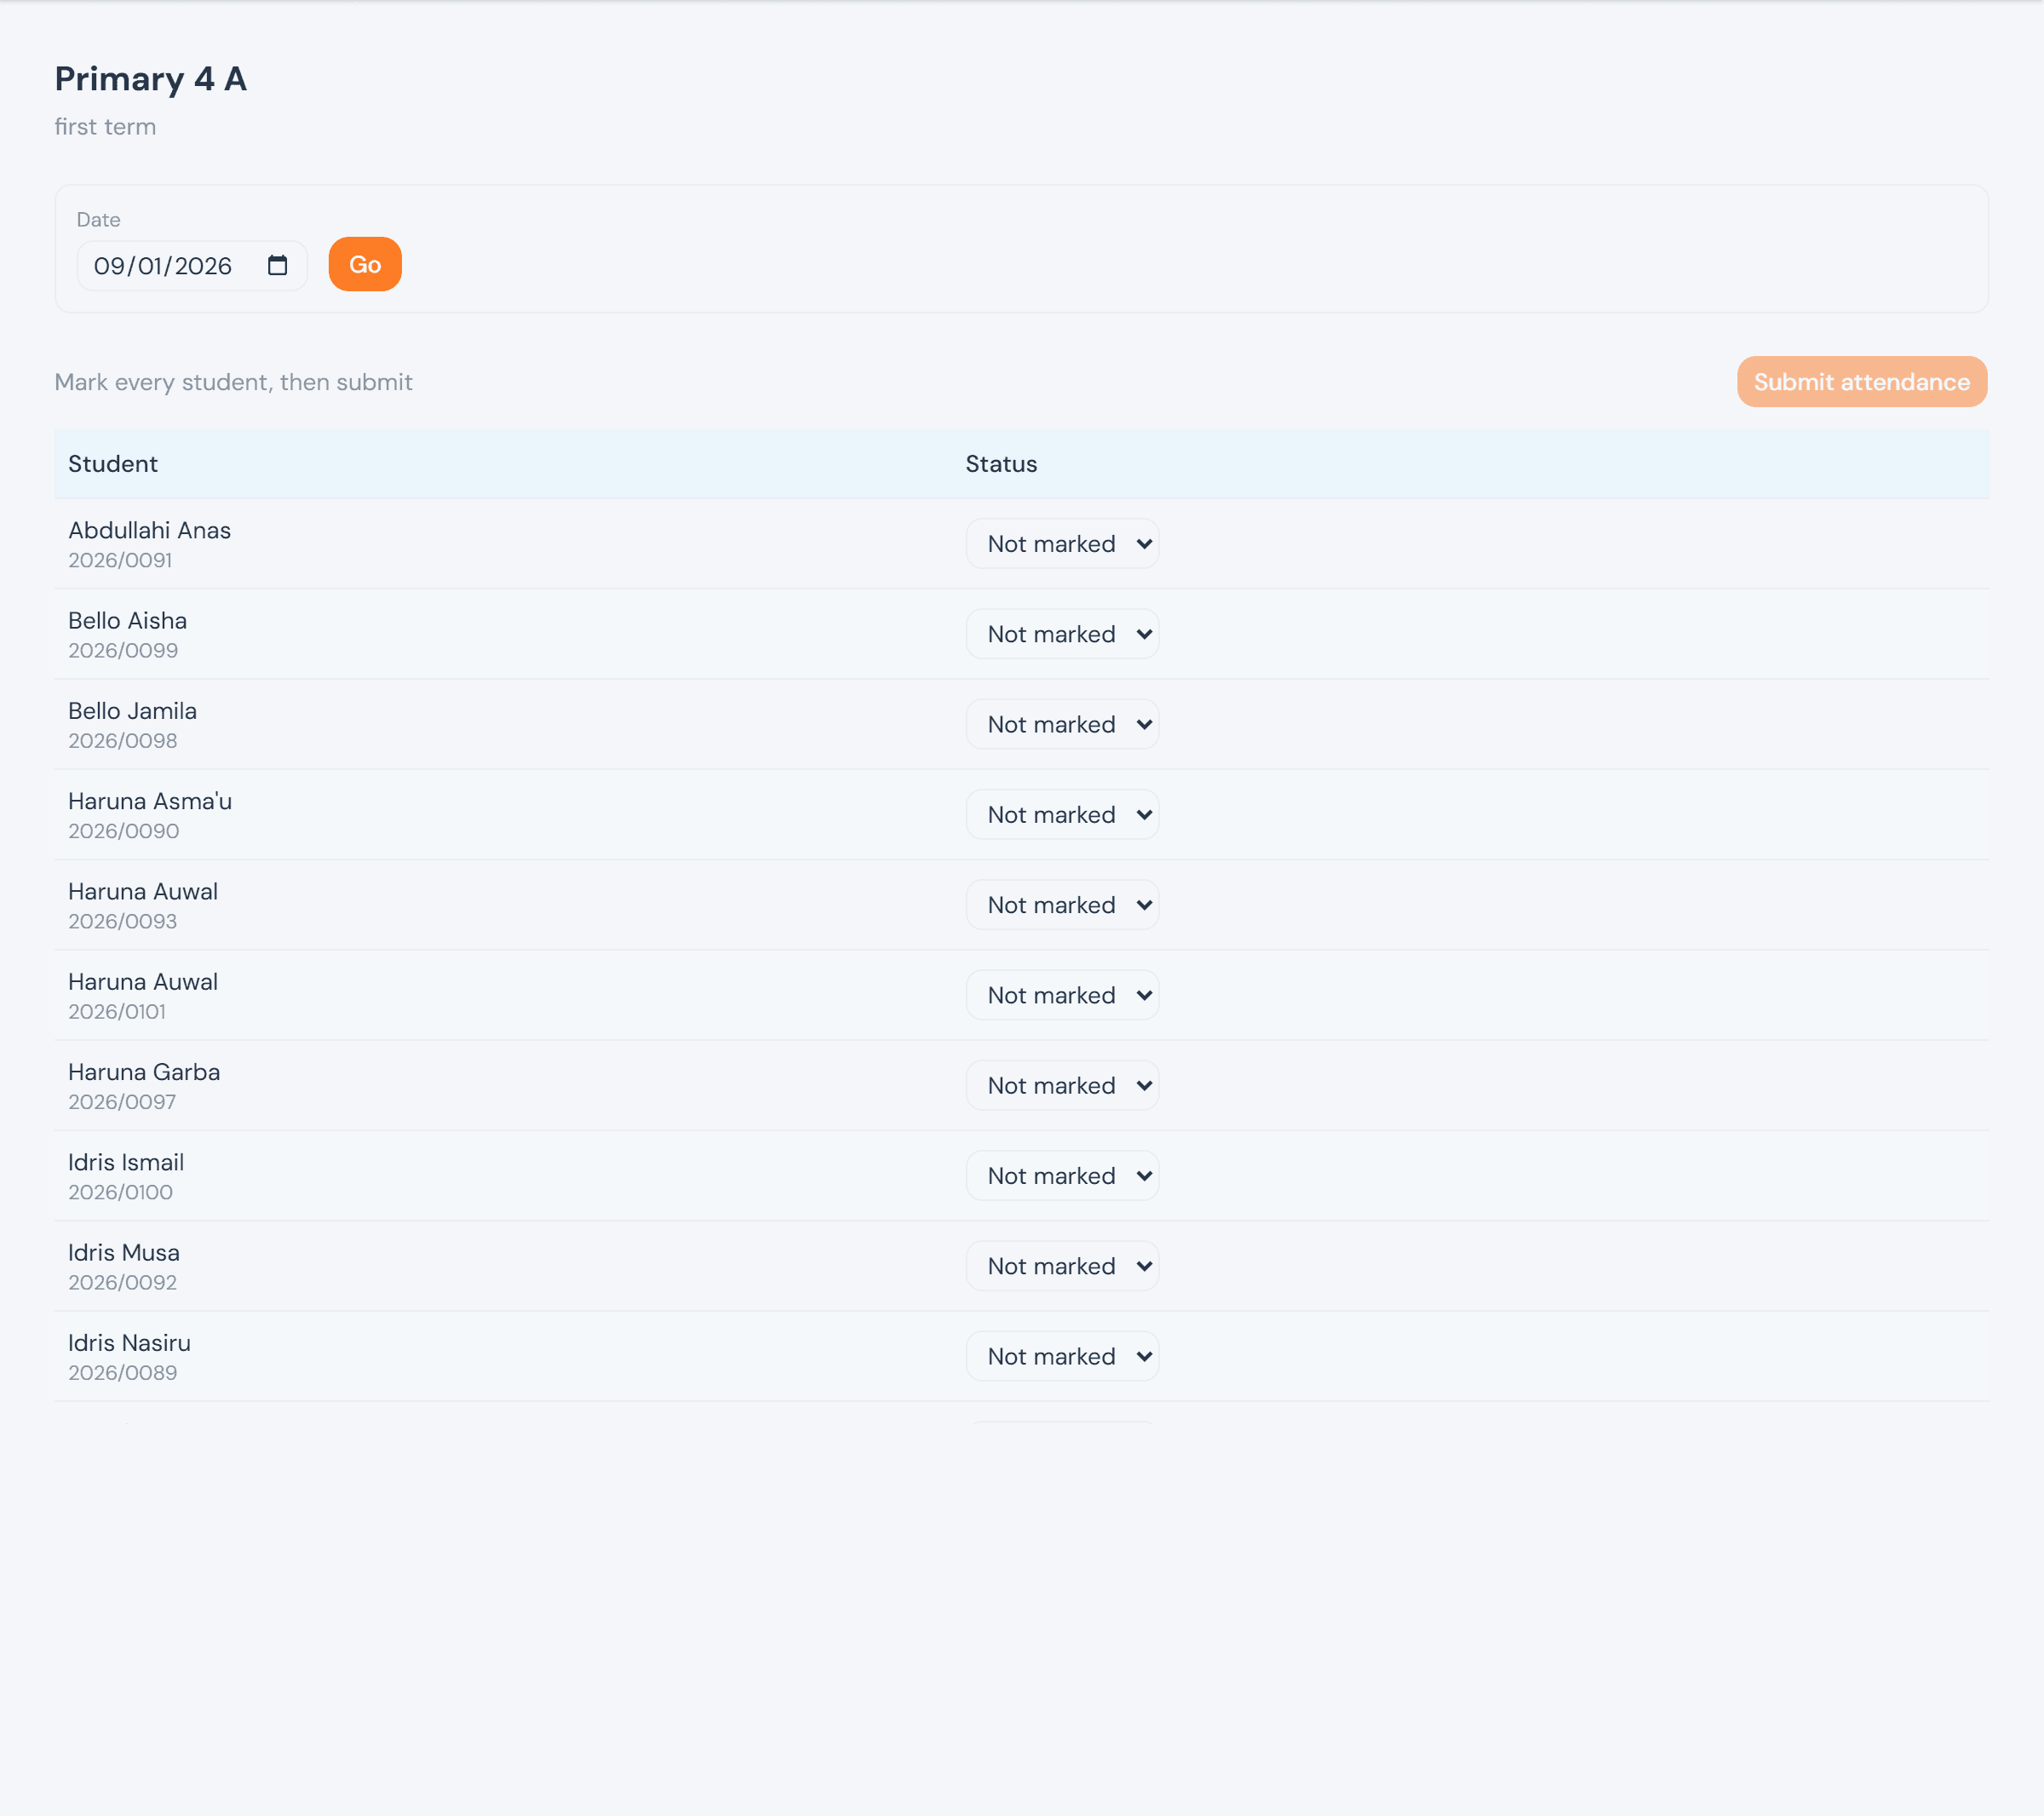Image resolution: width=2044 pixels, height=1816 pixels.
Task: Submit attendance for the class
Action: pos(1861,382)
